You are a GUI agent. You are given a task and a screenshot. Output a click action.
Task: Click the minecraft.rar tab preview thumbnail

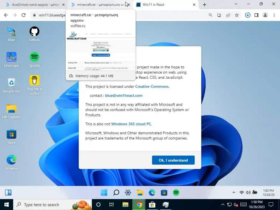point(101,51)
